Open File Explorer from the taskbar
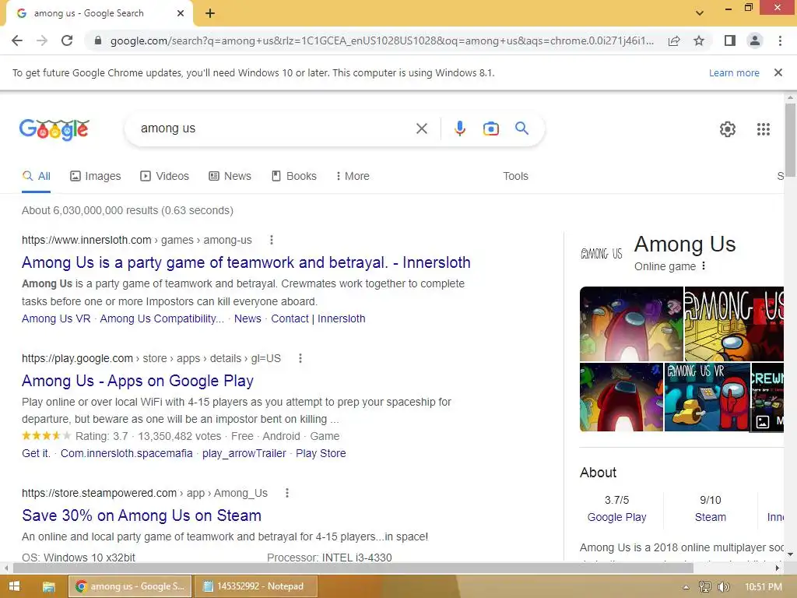This screenshot has height=598, width=797. coord(49,586)
